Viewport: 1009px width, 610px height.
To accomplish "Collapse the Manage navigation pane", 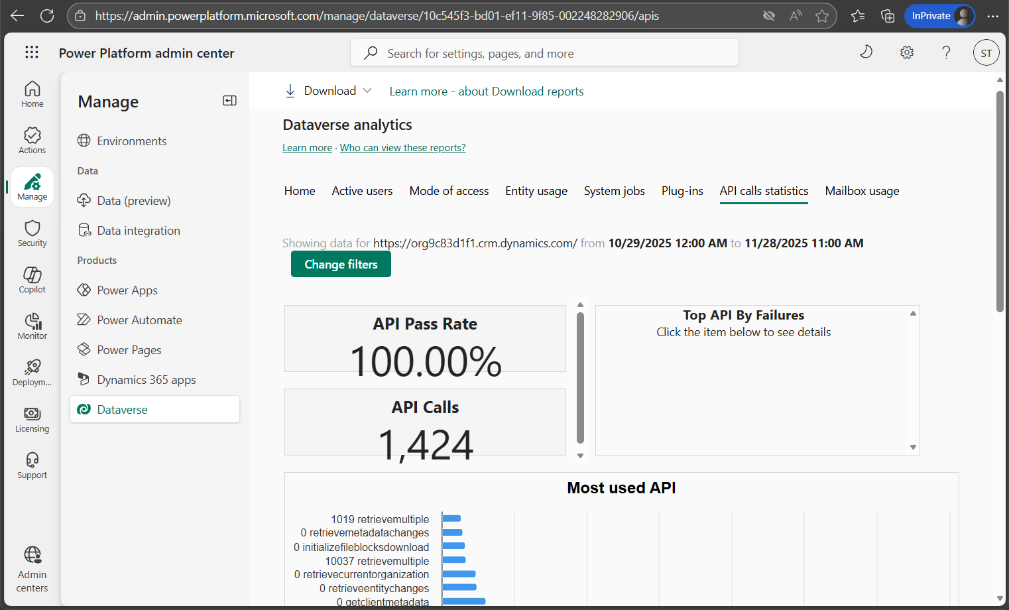I will pos(229,101).
